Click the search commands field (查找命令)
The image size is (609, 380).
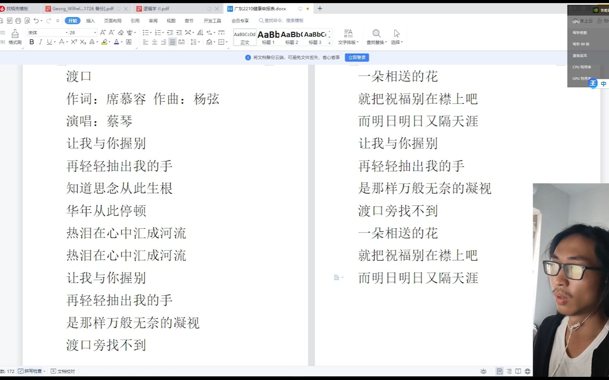coord(282,21)
